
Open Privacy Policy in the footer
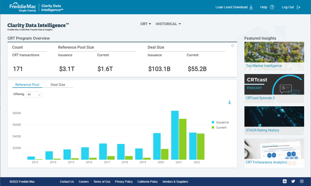(124, 182)
